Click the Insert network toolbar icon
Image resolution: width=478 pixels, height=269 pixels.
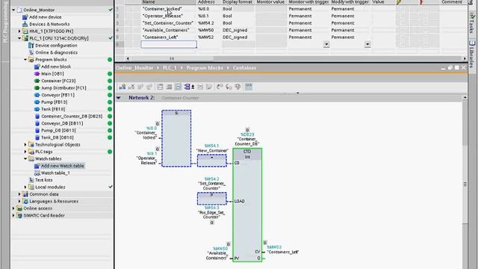pyautogui.click(x=122, y=87)
